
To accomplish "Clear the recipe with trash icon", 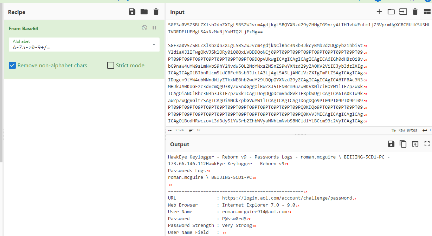I will pyautogui.click(x=156, y=12).
